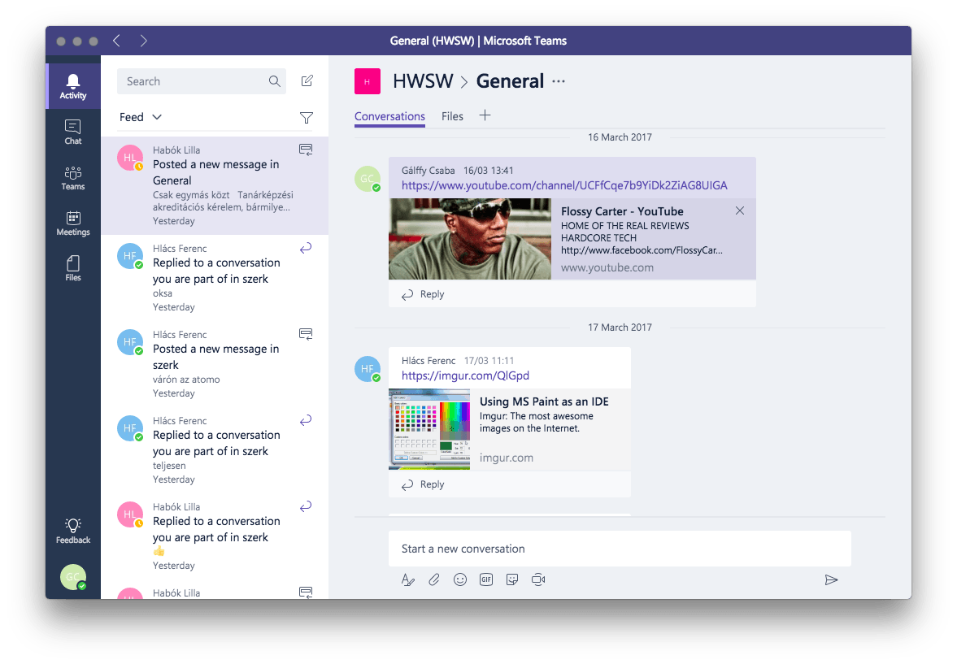This screenshot has height=664, width=957.
Task: Click Gálffy Csaba's avatar in conversation
Action: coord(368,179)
